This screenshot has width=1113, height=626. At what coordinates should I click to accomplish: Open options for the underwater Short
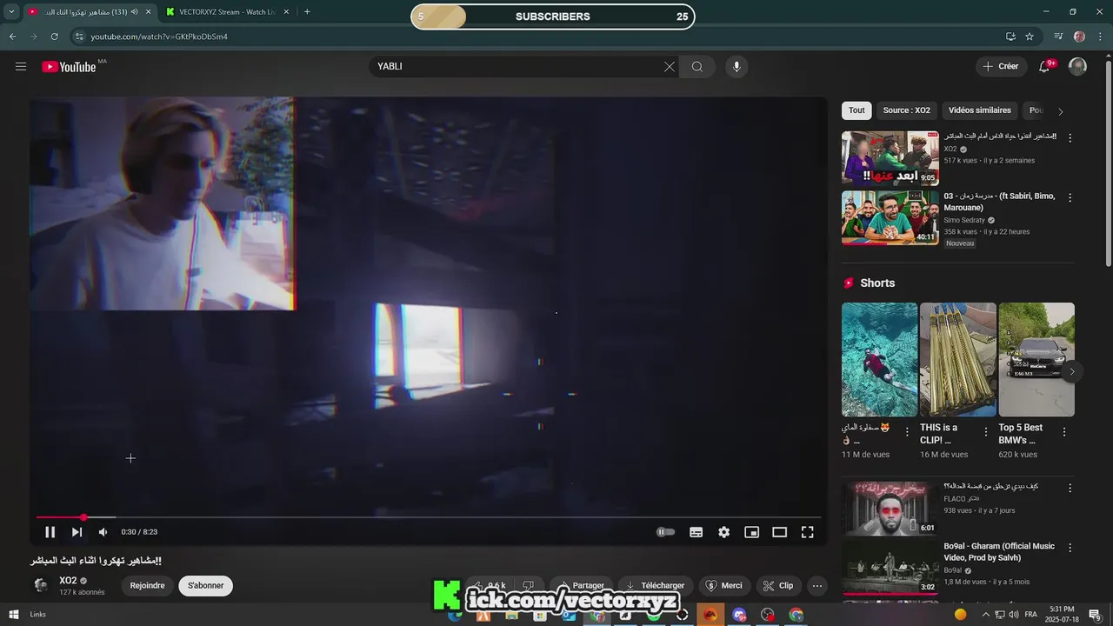click(907, 432)
